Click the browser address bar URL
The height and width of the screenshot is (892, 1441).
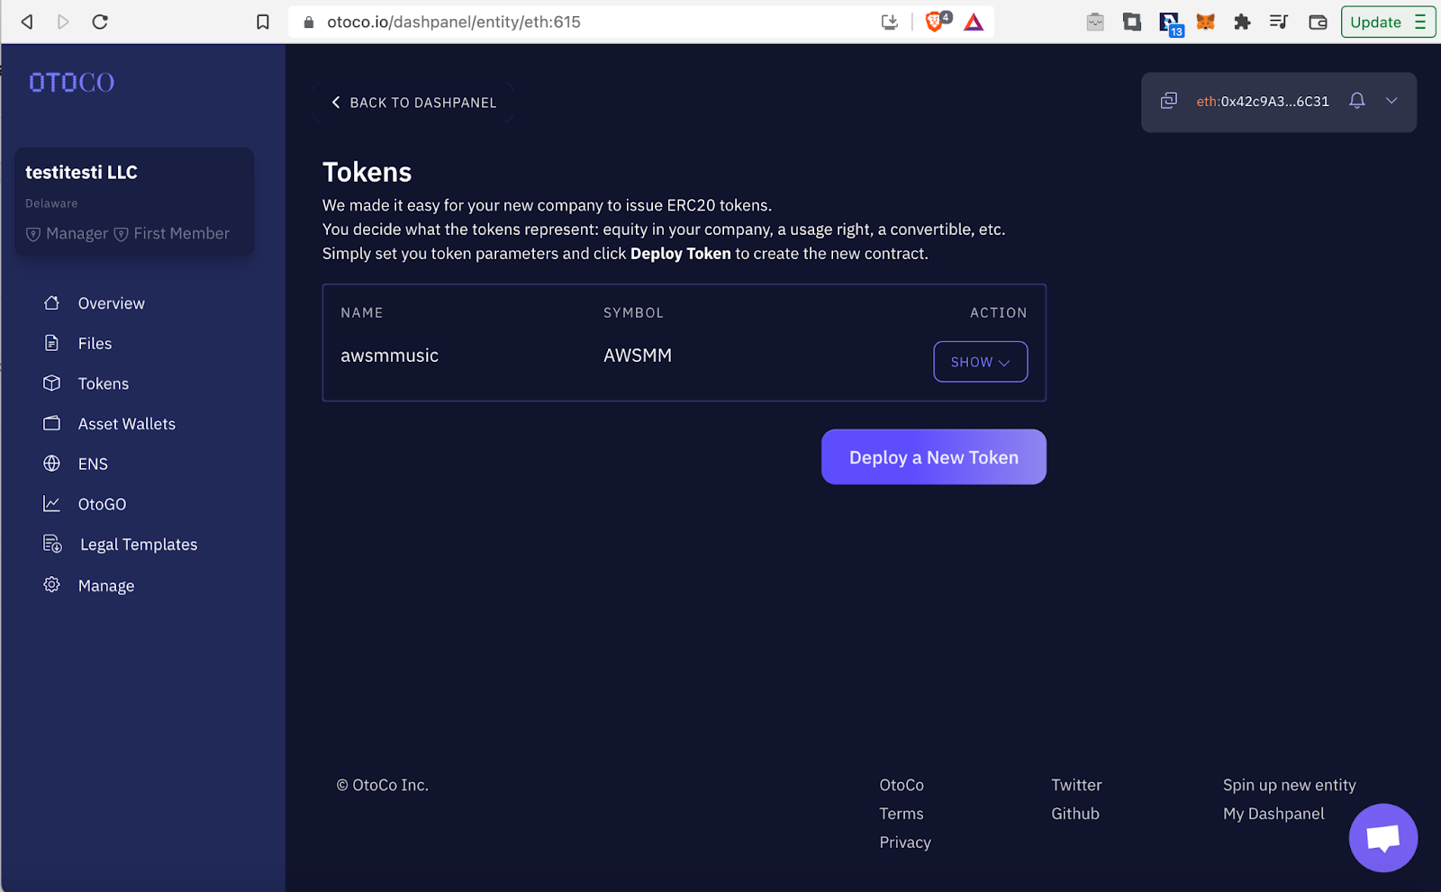[x=454, y=23]
